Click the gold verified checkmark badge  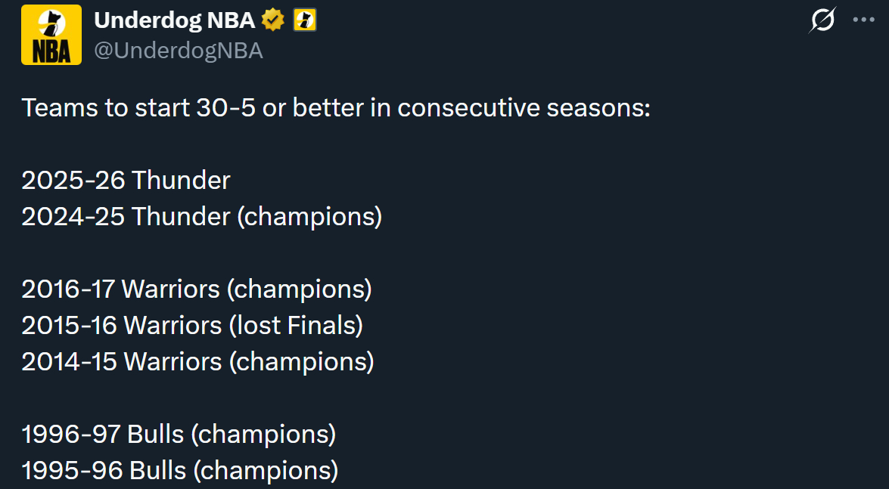272,21
